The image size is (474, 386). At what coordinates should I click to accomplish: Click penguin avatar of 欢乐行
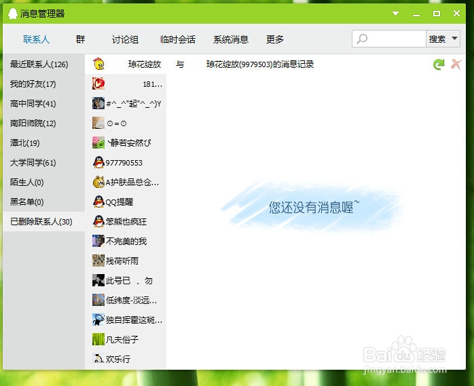(x=98, y=358)
